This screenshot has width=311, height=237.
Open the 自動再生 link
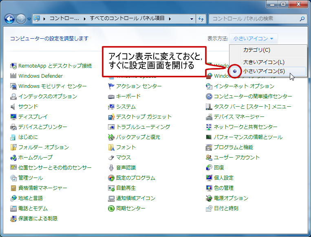tap(126, 188)
